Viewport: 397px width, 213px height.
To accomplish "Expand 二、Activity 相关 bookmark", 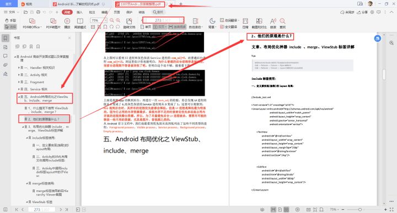I will coord(19,75).
